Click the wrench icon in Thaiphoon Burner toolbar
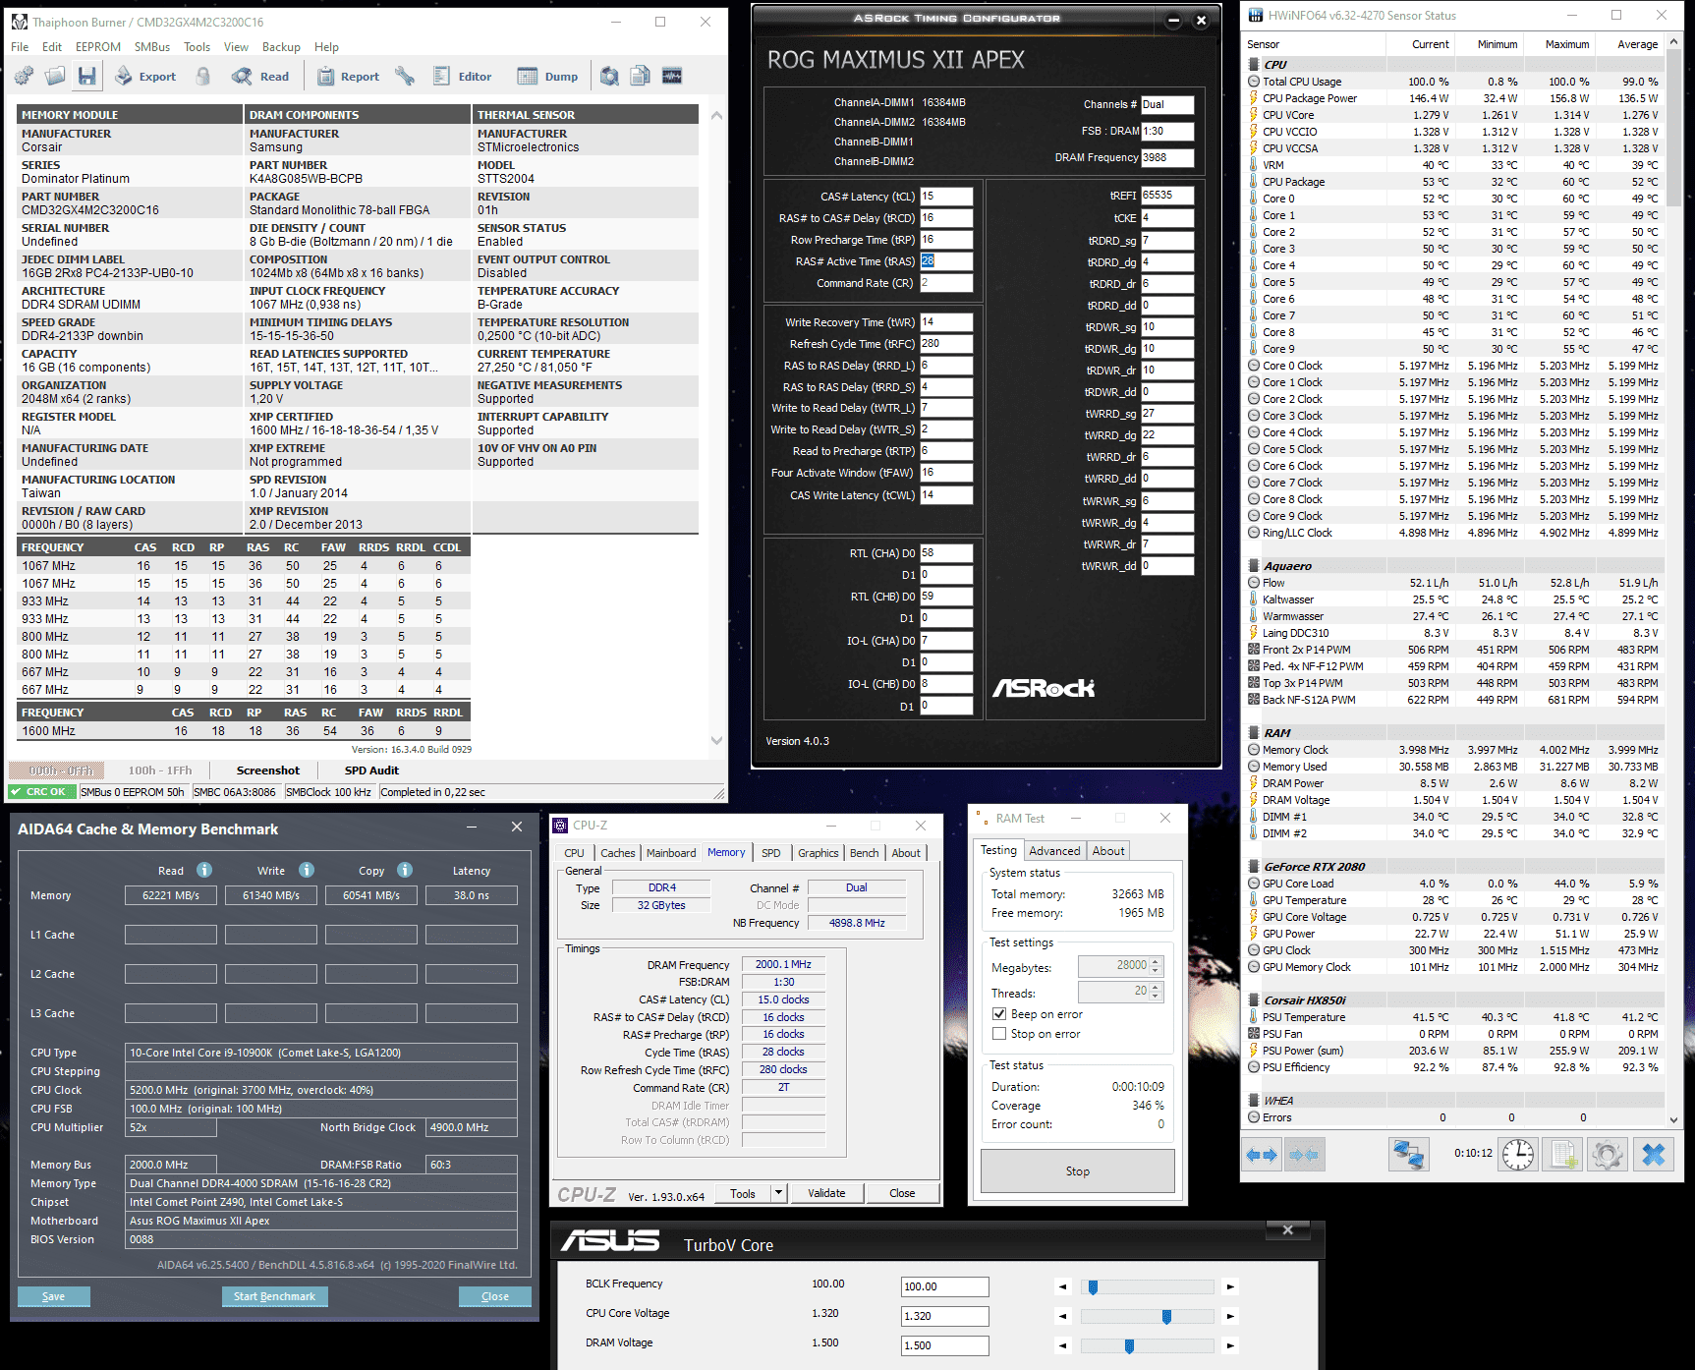Screen dimensions: 1695x1370 point(405,76)
